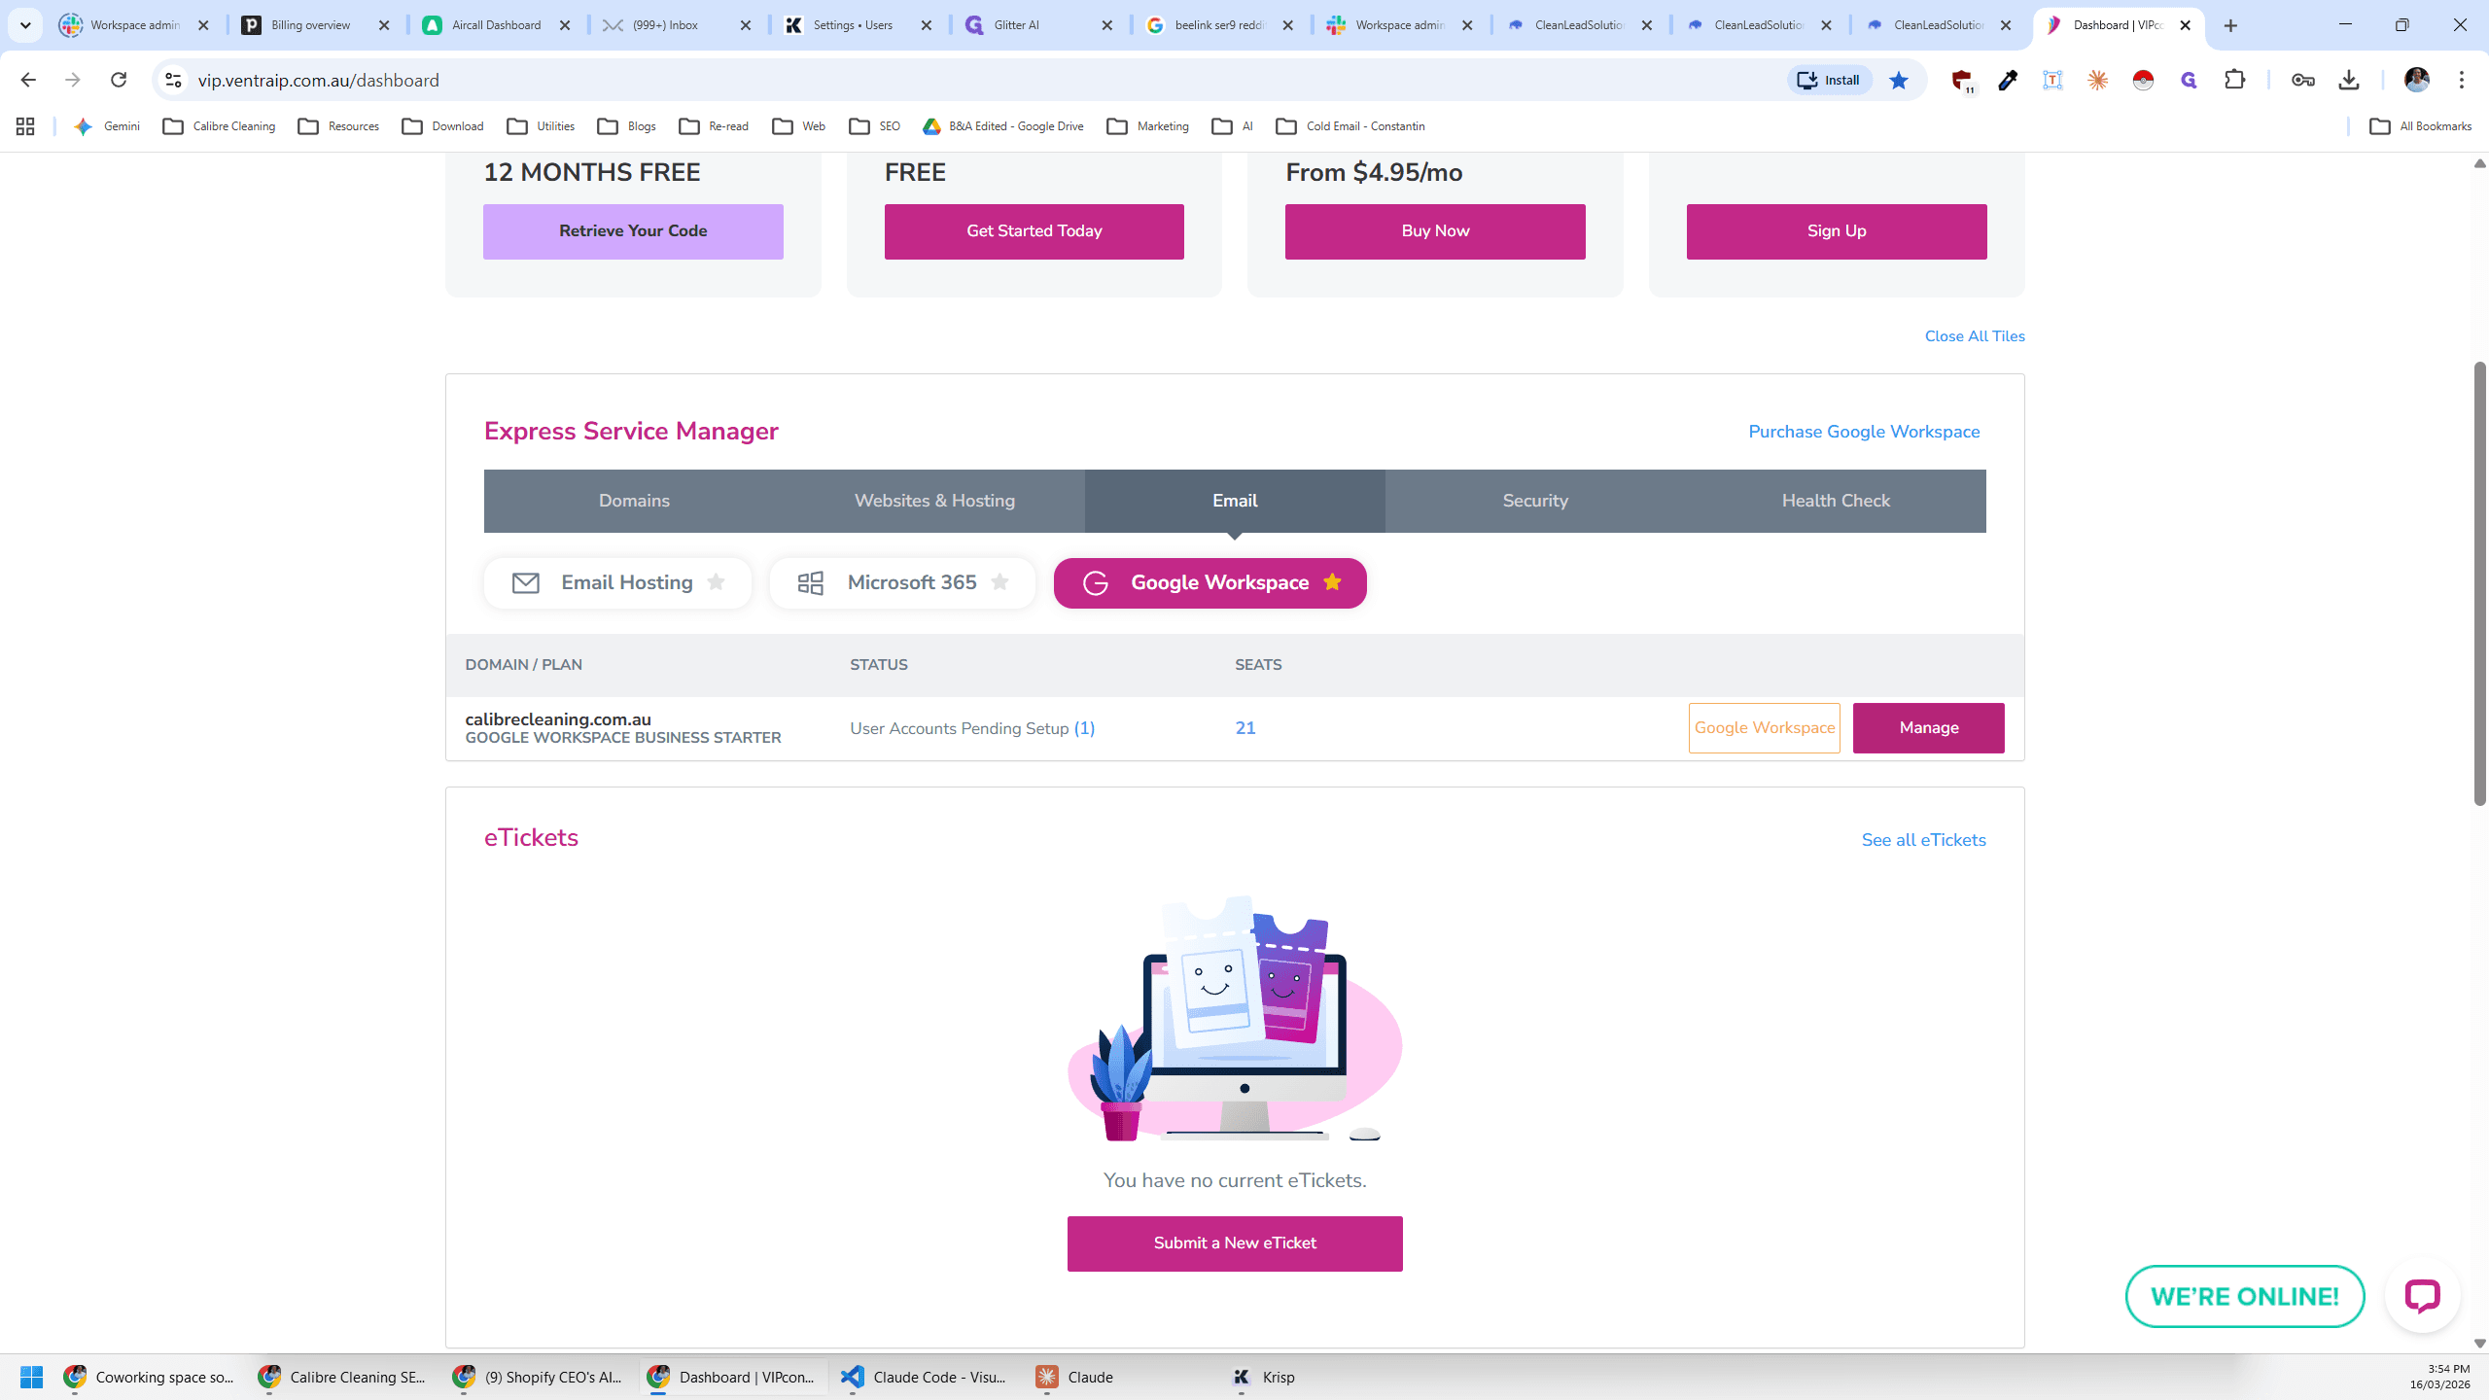Viewport: 2489px width, 1400px height.
Task: Select the Email Hosting envelope icon
Action: tap(526, 583)
